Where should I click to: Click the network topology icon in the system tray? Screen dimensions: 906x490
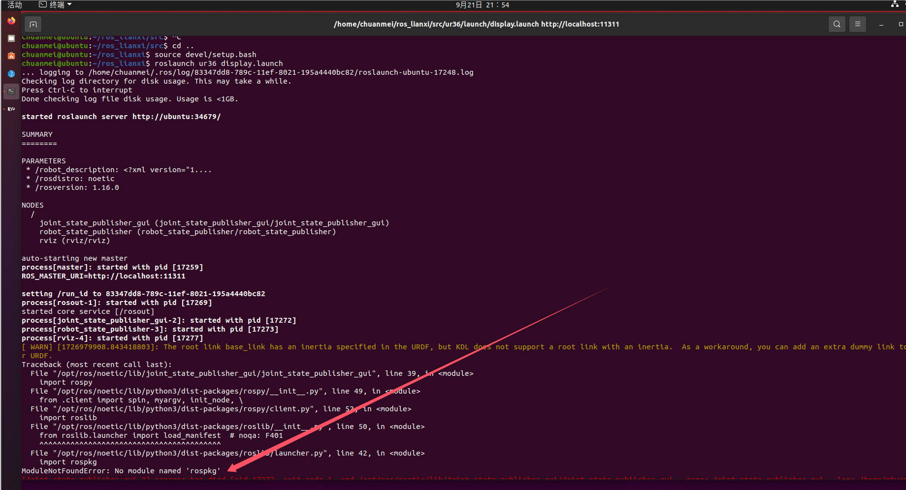click(895, 5)
